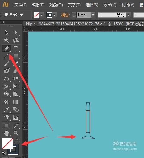
Task: Open the 编辑(E) menu
Action: coord(38,5)
